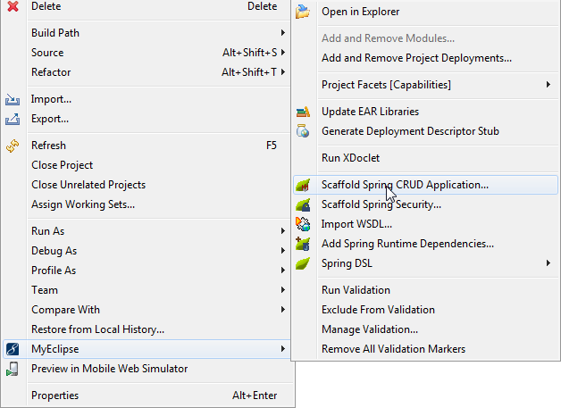This screenshot has height=408, width=561.
Task: Click the Import tray icon
Action: point(13,99)
